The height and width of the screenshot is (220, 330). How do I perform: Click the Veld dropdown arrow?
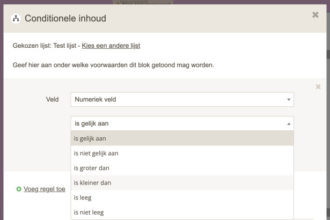point(289,100)
